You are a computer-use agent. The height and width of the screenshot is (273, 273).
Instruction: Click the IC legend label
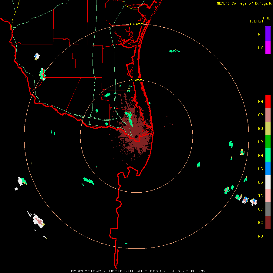pyautogui.click(x=260, y=196)
